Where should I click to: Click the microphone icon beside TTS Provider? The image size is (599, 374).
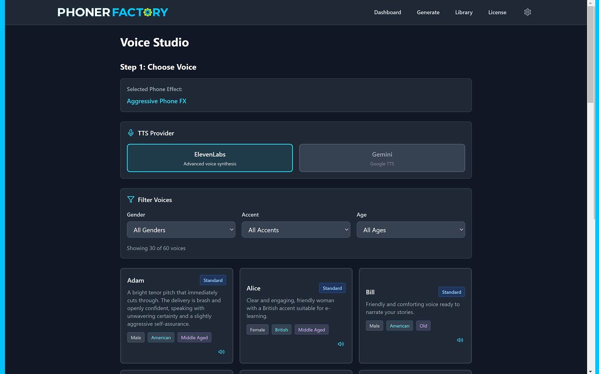(131, 133)
